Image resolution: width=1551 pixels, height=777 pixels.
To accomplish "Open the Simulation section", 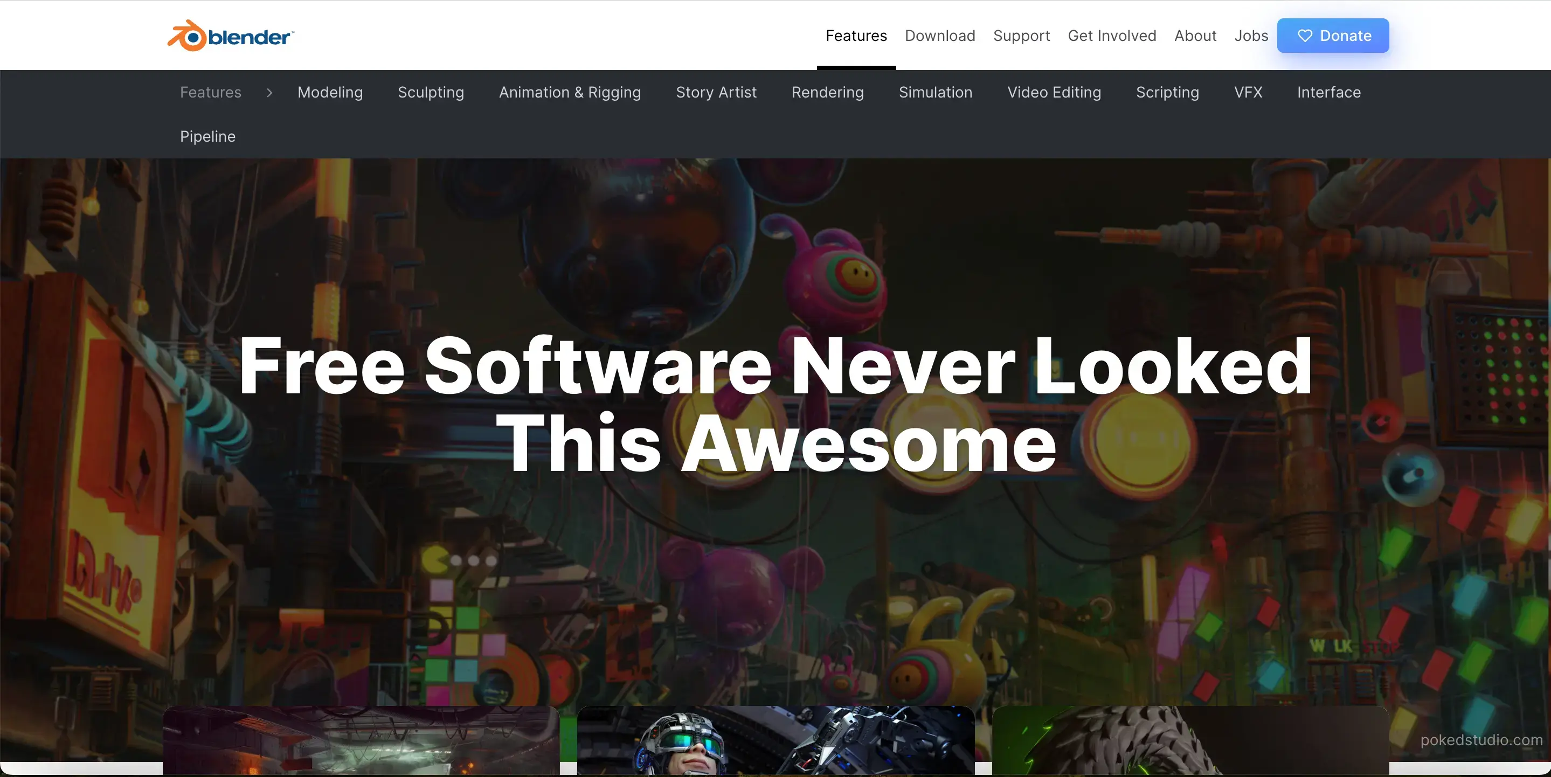I will pyautogui.click(x=935, y=92).
